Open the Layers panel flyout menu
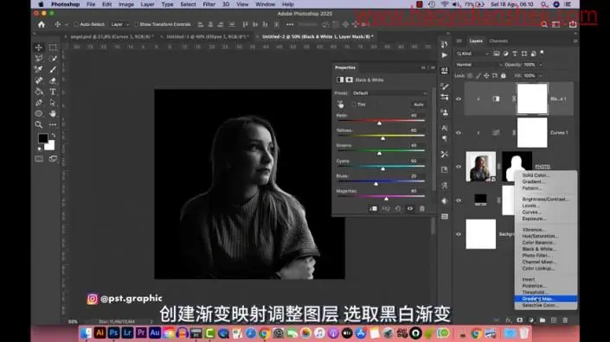The width and height of the screenshot is (610, 342). [x=575, y=41]
